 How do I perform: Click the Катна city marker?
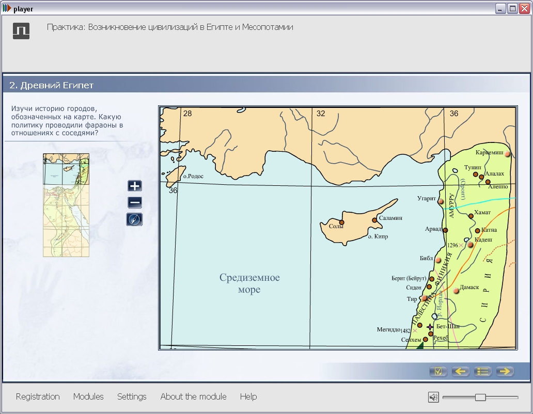click(x=478, y=231)
